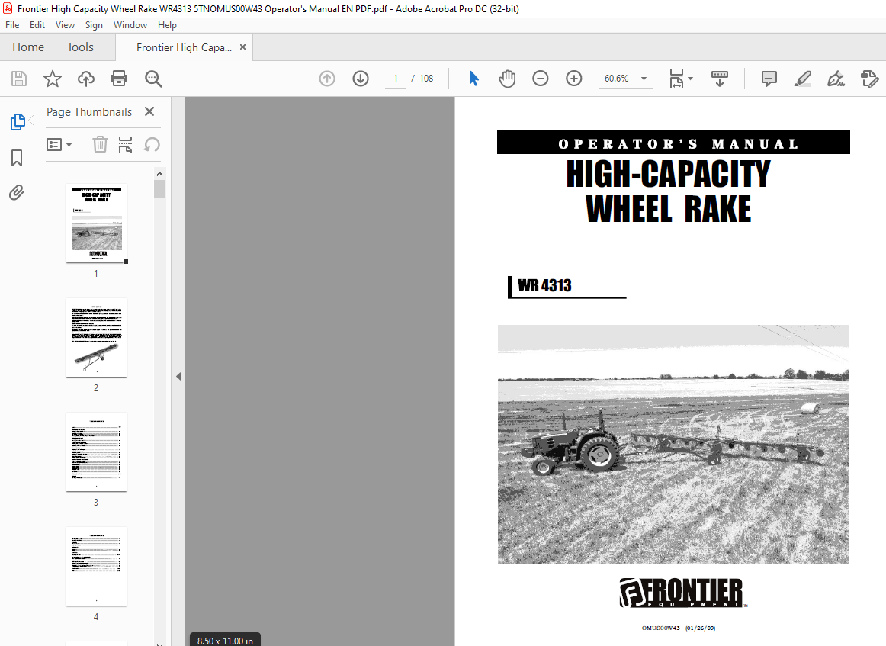Open fit page options tool
This screenshot has height=646, width=886.
pyautogui.click(x=676, y=79)
